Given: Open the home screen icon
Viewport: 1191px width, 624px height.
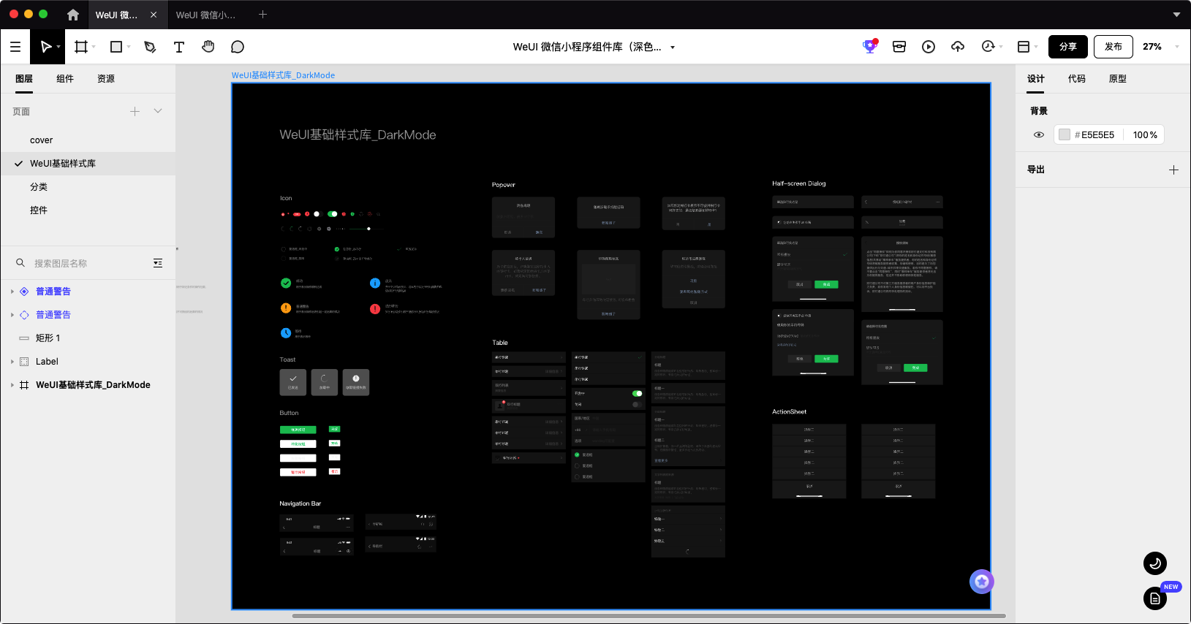Looking at the screenshot, I should tap(72, 15).
